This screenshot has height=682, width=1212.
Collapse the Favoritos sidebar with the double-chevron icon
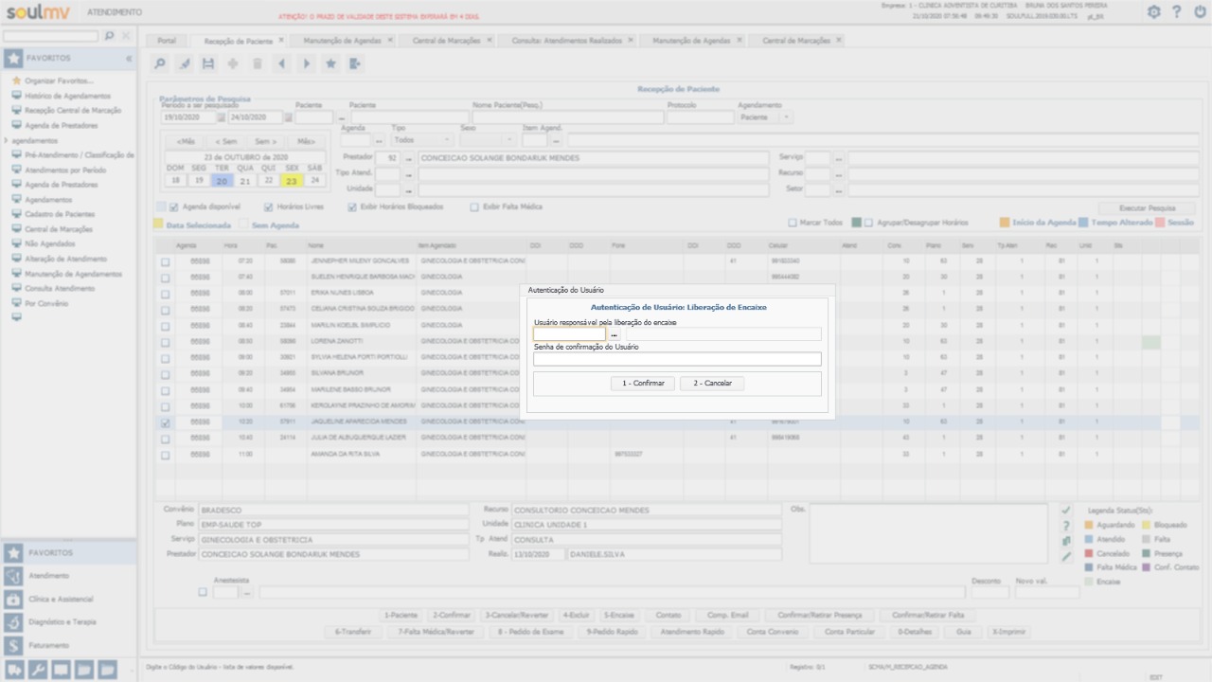click(129, 59)
